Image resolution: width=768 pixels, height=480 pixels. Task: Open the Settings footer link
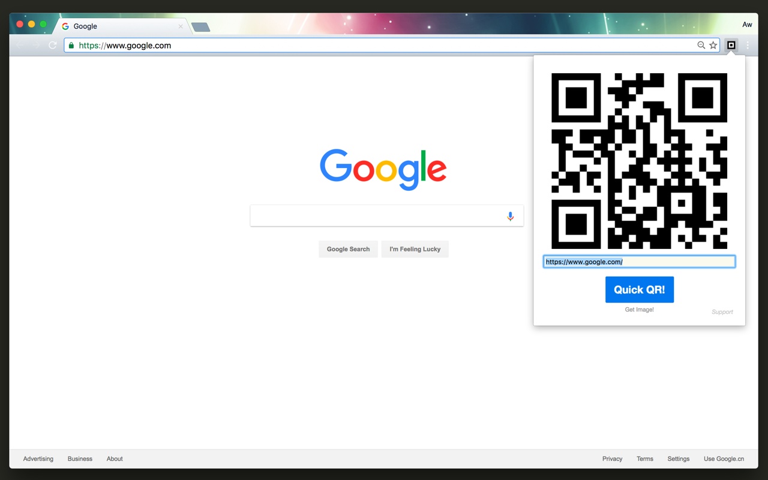click(x=679, y=459)
